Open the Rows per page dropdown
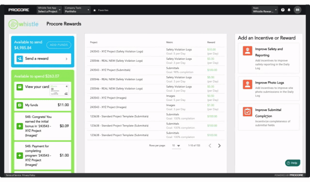Screen dimensions: 310x182 tap(176, 146)
